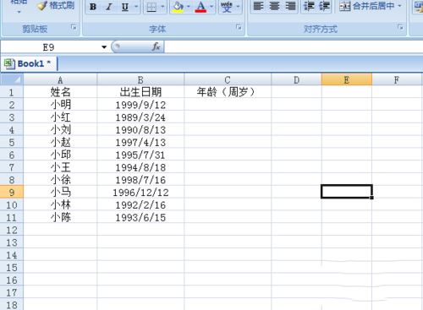Viewport: 423px width, 310px height.
Task: Open clipboard (剪贴板) dialog launcher
Action: 74,27
